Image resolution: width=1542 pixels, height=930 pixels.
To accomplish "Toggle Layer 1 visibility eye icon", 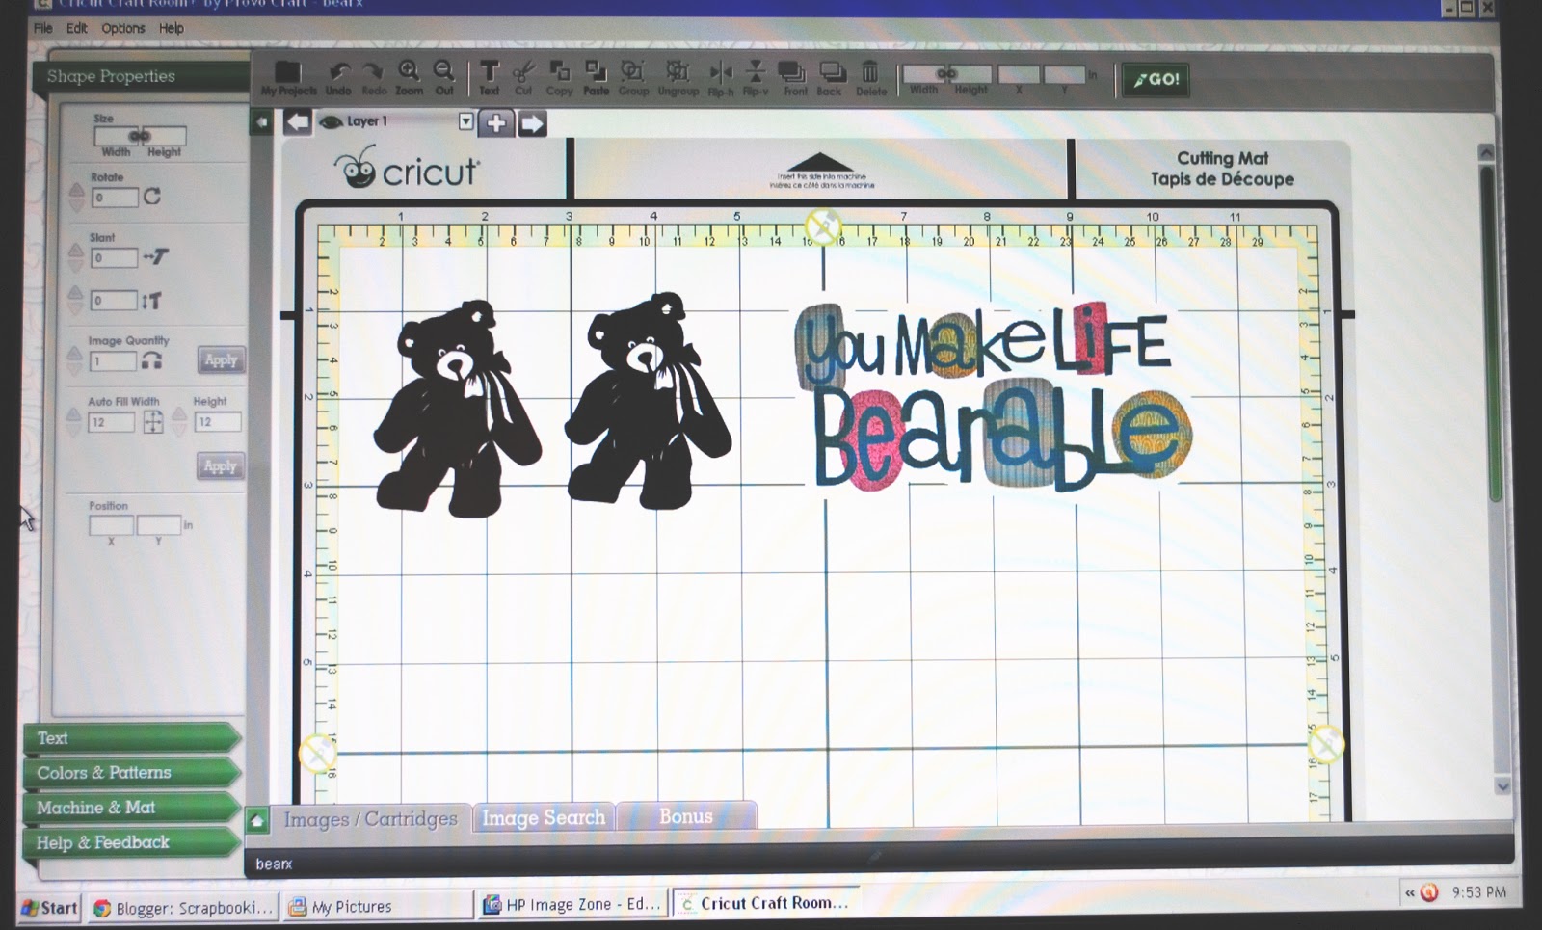I will 331,121.
